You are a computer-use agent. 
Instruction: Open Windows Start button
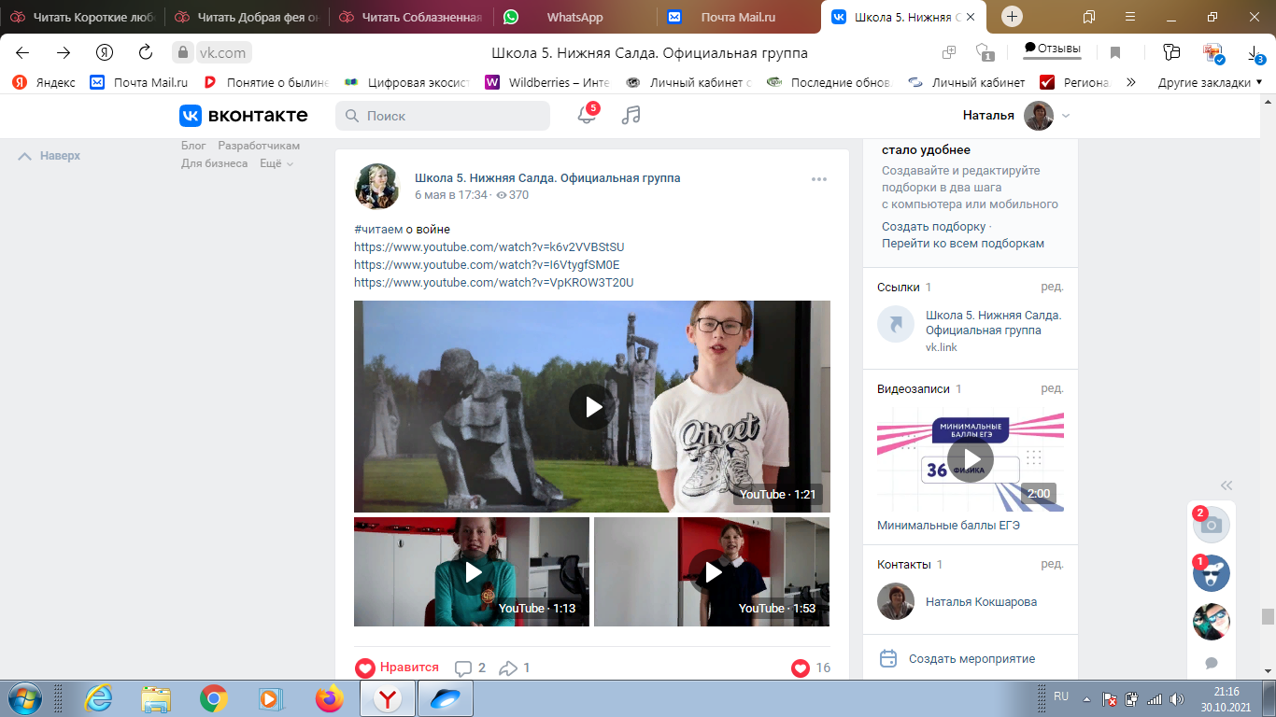pos(23,697)
